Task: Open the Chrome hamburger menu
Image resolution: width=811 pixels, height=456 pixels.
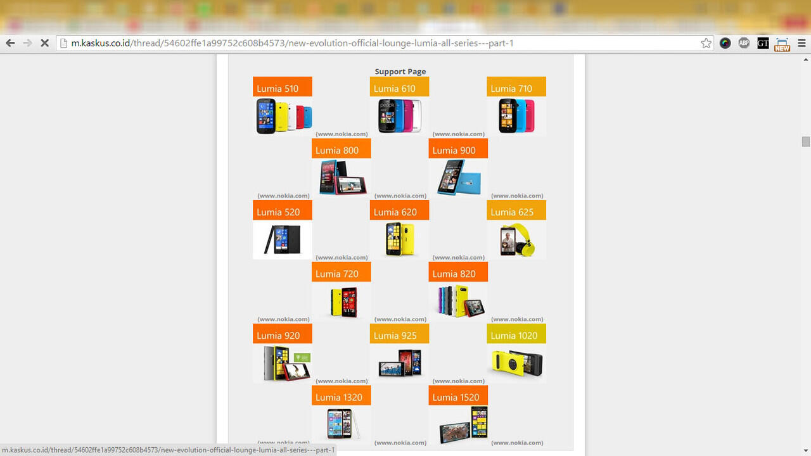Action: pyautogui.click(x=801, y=43)
